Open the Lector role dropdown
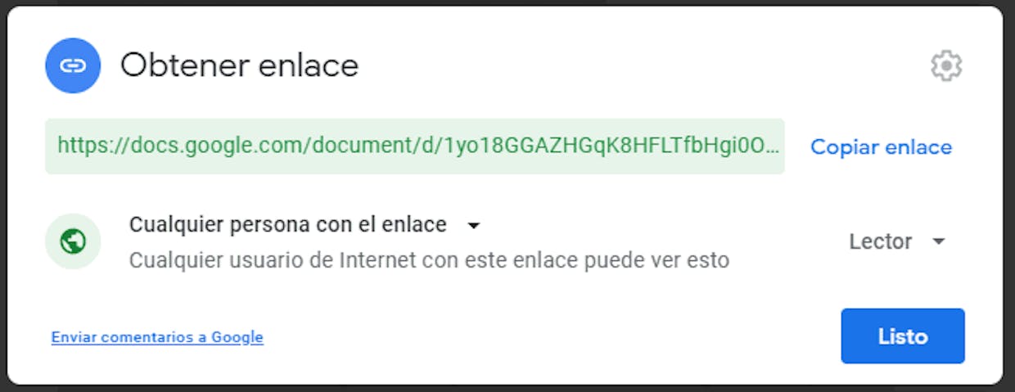1015x392 pixels. pyautogui.click(x=897, y=241)
